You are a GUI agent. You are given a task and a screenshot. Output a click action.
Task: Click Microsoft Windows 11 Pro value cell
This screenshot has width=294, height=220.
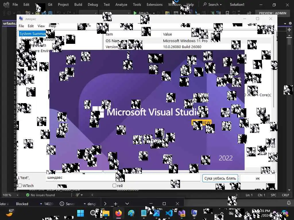click(x=185, y=41)
